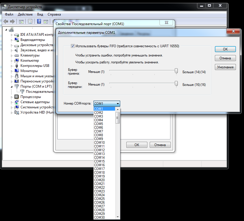Select COM20 in the dropdown list
Image resolution: width=244 pixels, height=221 pixels.
(x=104, y=180)
